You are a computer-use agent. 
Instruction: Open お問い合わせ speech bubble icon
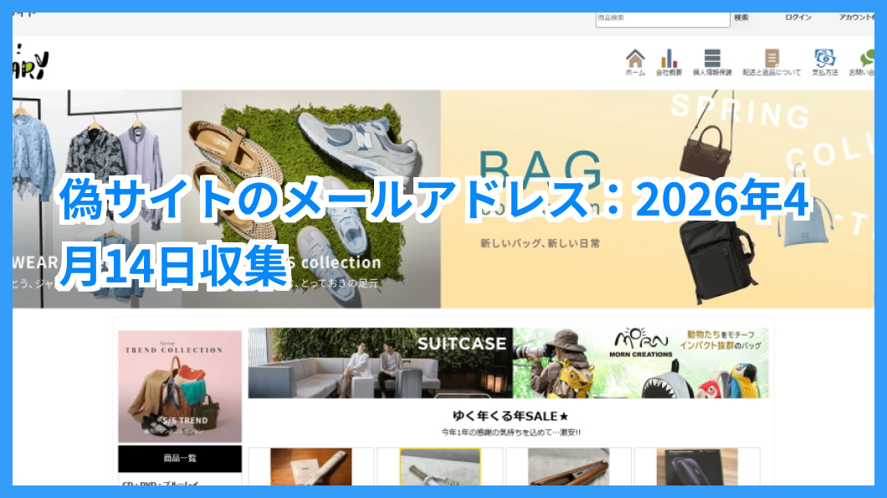coord(865,59)
